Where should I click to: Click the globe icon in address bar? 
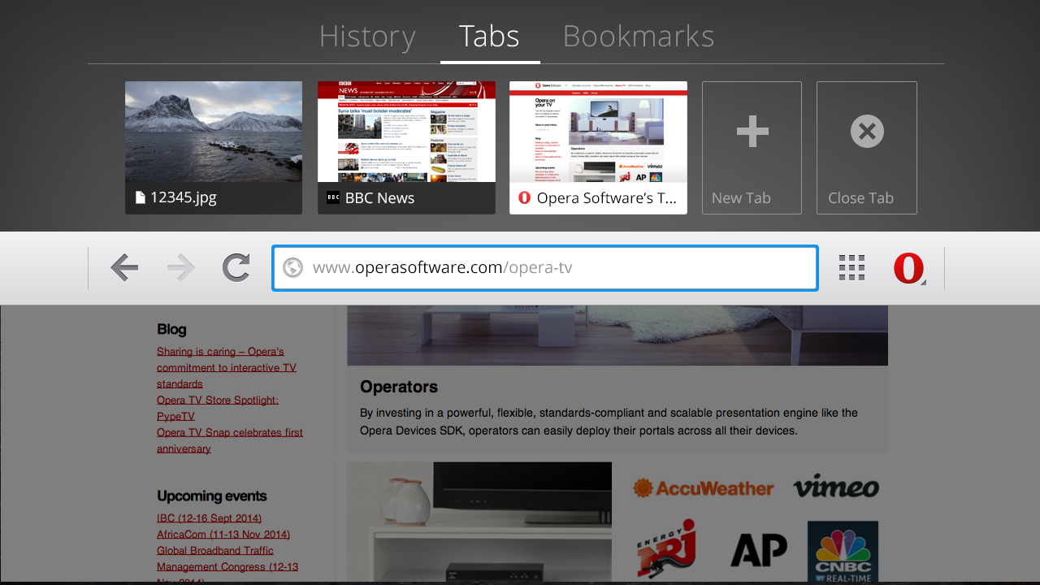click(292, 267)
